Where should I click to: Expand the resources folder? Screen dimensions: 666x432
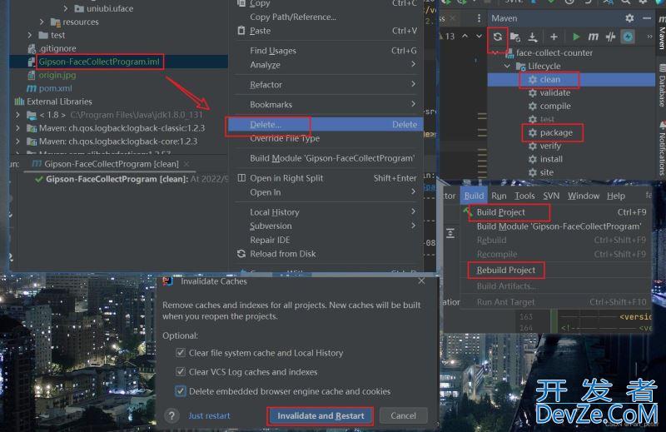click(x=41, y=22)
